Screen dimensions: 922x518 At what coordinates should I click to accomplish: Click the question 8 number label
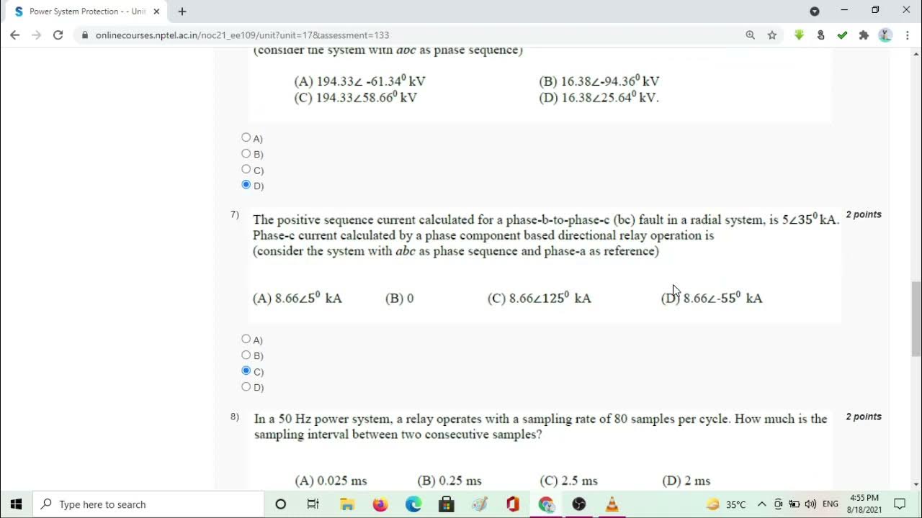235,417
